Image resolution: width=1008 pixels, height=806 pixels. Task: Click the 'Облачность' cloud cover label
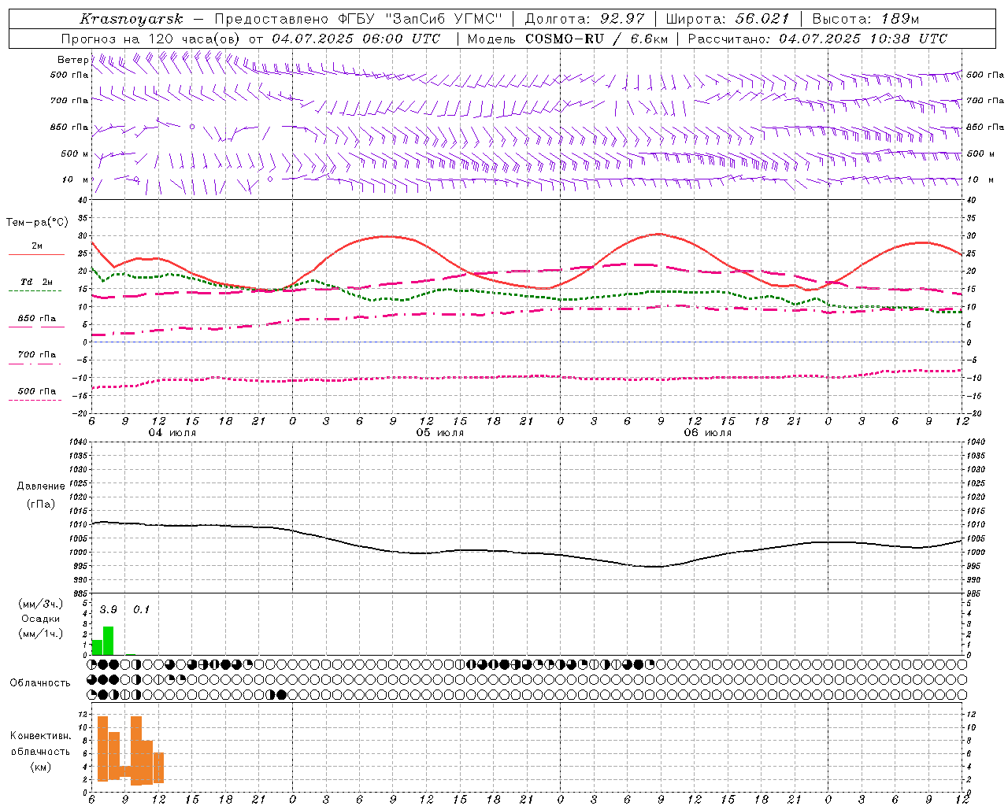(x=40, y=683)
